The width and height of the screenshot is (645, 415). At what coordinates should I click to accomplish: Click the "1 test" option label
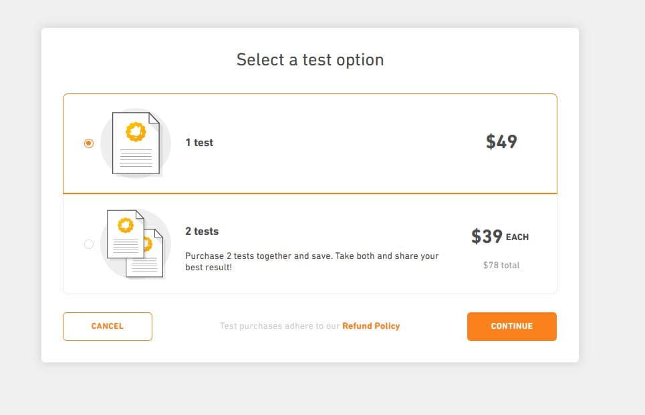pos(199,143)
